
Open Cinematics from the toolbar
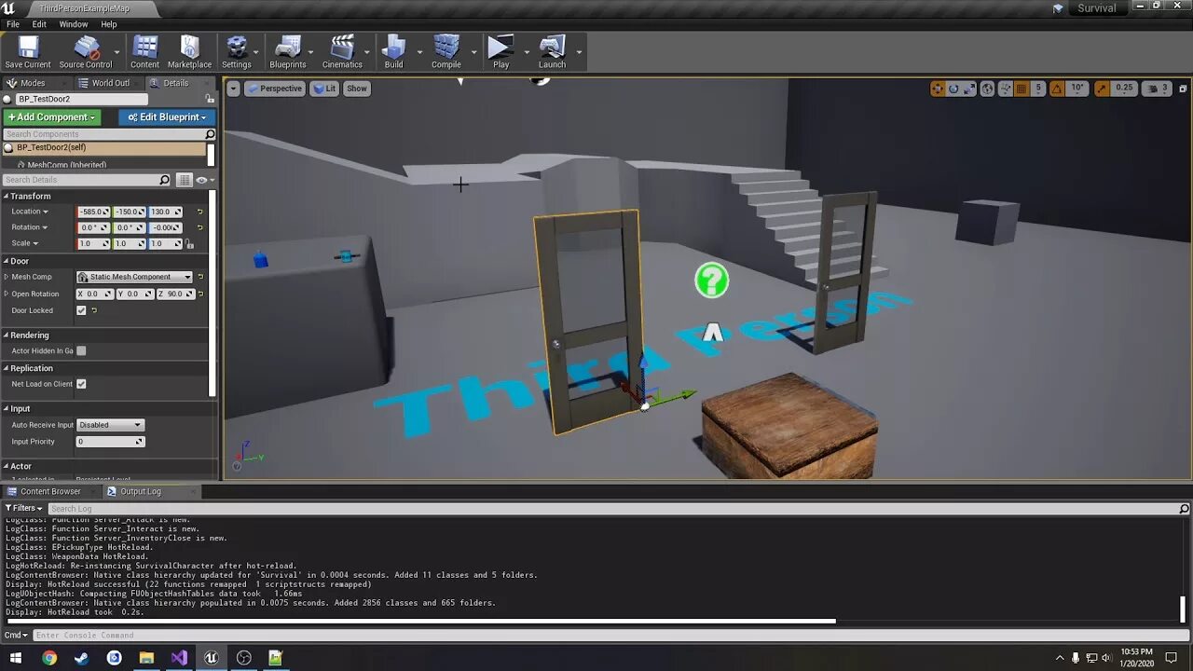pyautogui.click(x=342, y=52)
